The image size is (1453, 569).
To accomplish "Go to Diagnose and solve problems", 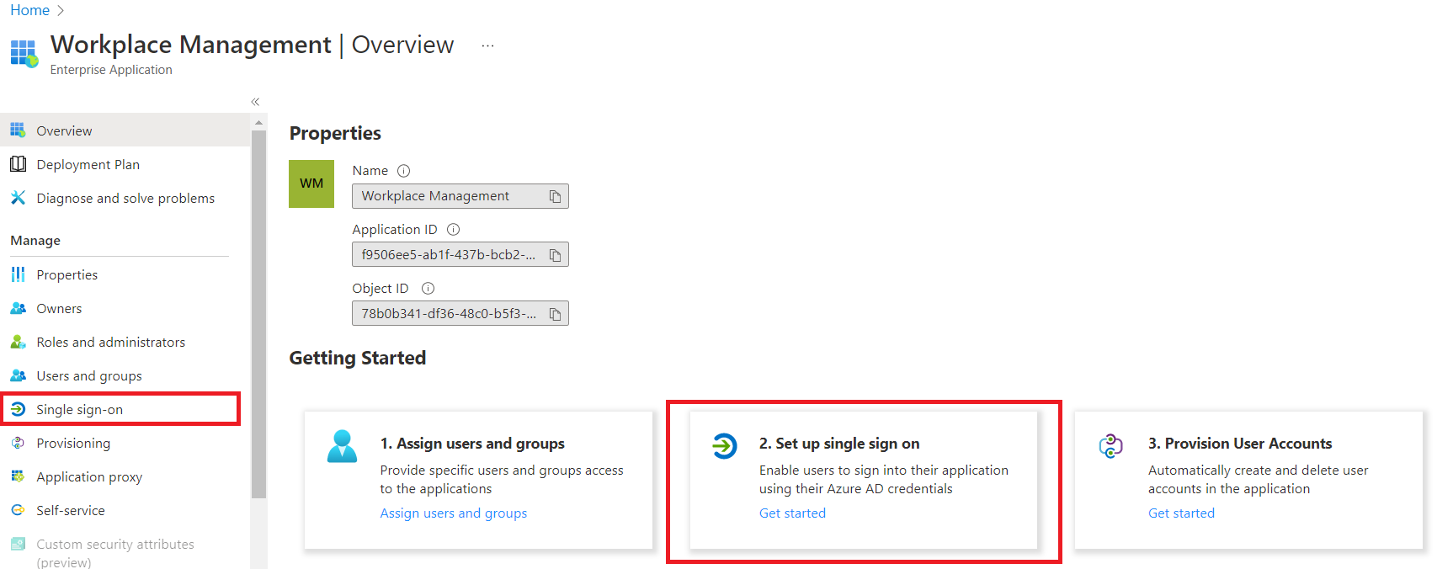I will (x=125, y=198).
